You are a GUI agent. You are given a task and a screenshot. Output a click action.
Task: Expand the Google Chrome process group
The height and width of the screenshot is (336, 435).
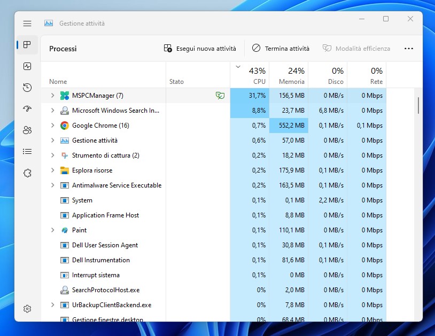click(x=52, y=126)
